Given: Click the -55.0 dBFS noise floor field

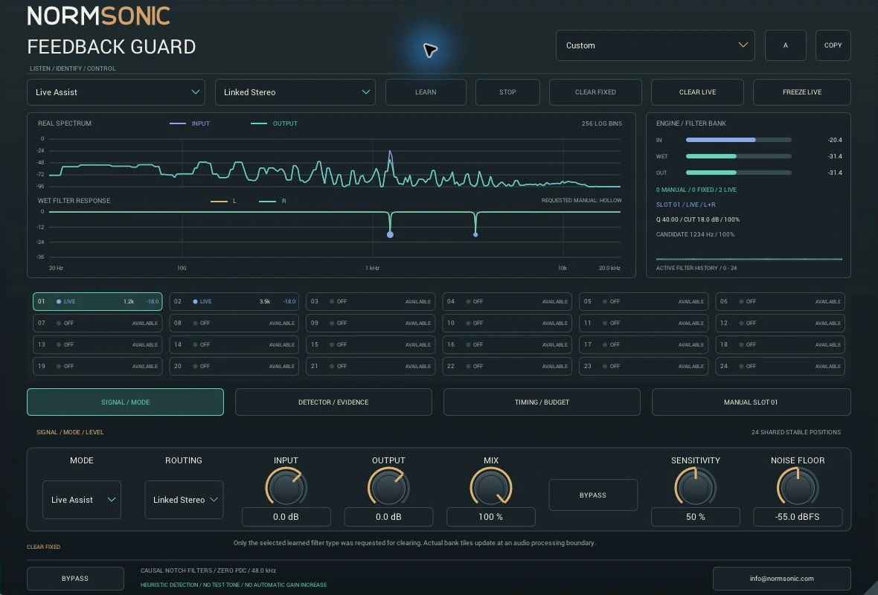Looking at the screenshot, I should 798,517.
